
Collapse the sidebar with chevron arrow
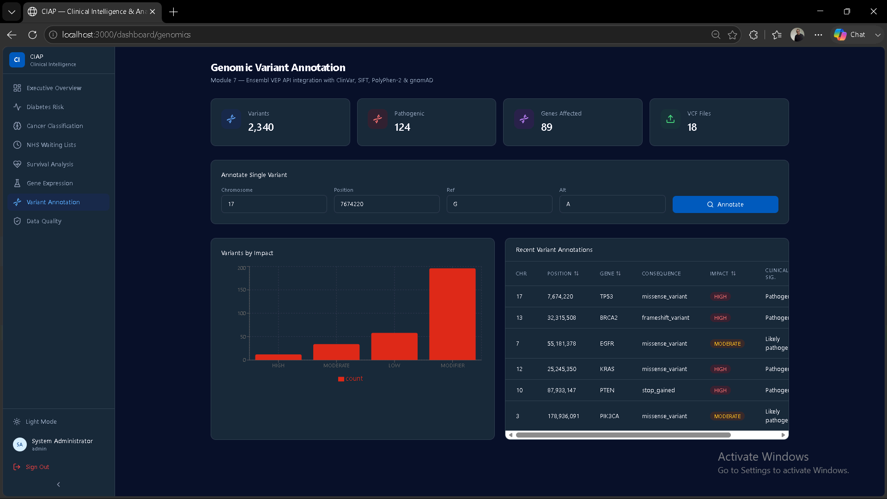(58, 484)
